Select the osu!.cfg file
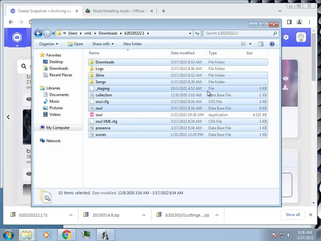321x241 pixels. [x=178, y=101]
